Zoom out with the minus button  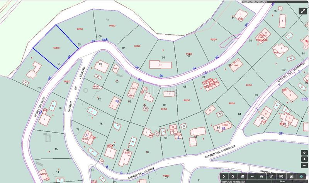click(x=304, y=165)
